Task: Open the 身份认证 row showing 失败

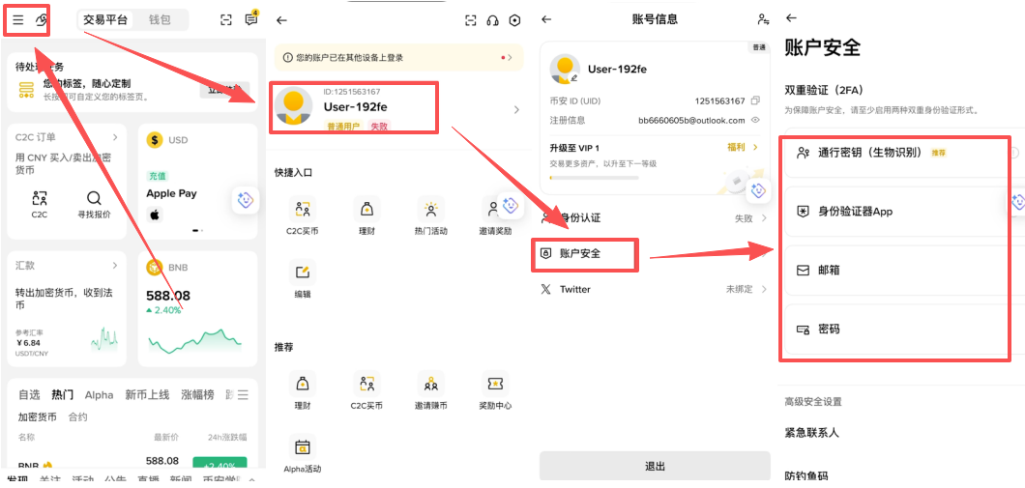Action: [654, 218]
